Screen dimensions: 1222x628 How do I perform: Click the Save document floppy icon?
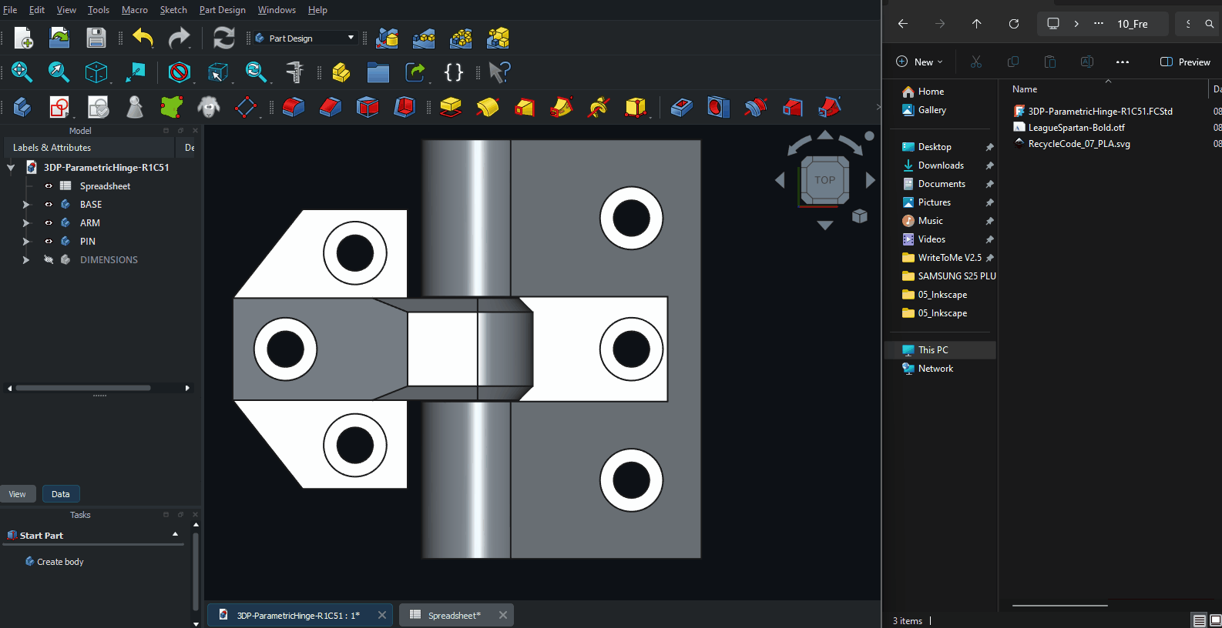96,38
